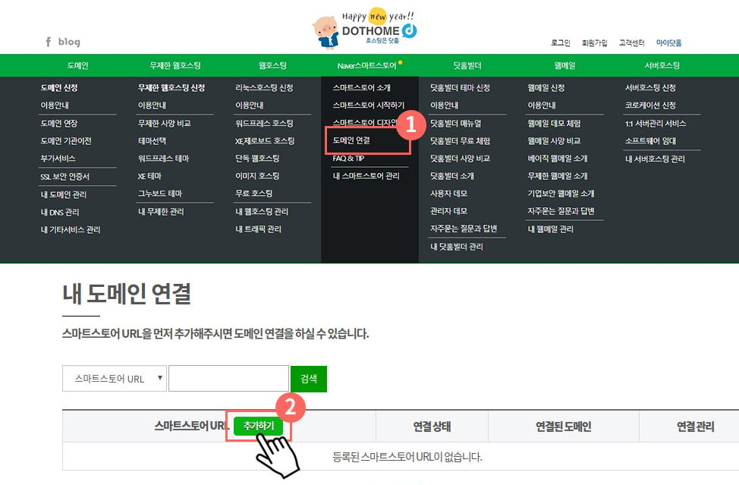Open 도메인 기관이전 submenu item
Viewport: 739px width, 485px height.
(66, 141)
